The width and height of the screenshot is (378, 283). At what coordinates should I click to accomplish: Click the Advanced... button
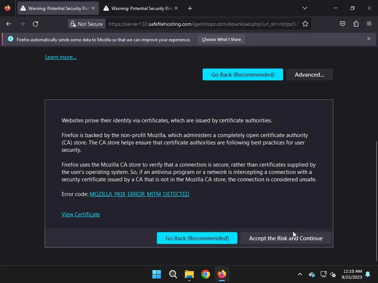point(310,74)
